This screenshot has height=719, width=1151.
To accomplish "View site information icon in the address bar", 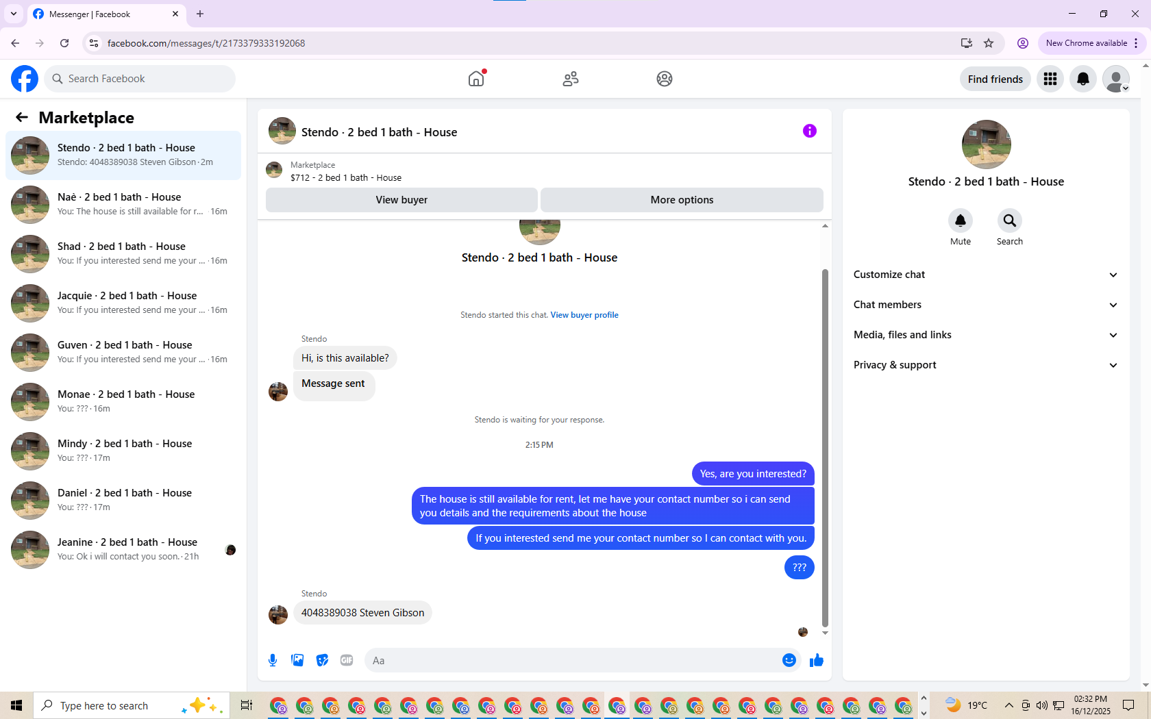I will click(x=95, y=43).
